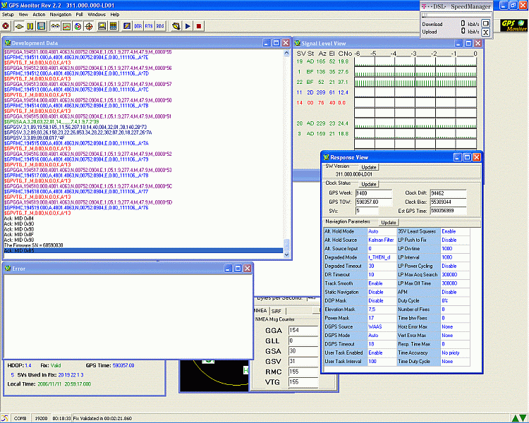This screenshot has width=529, height=423.
Task: Click the RTS toolbar button
Action: point(149,26)
